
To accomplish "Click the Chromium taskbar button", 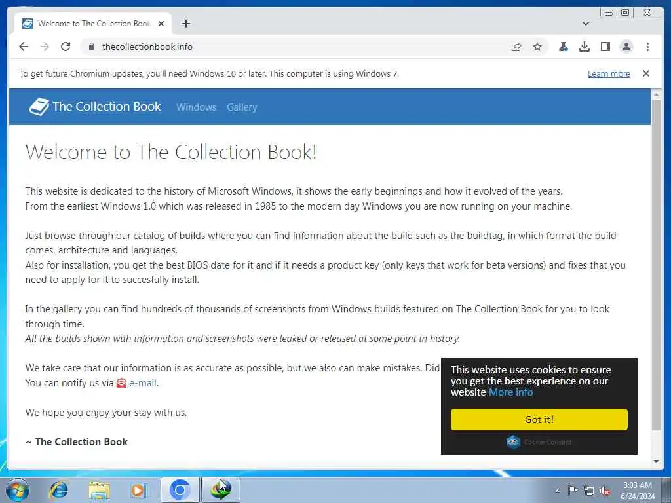I will [180, 490].
